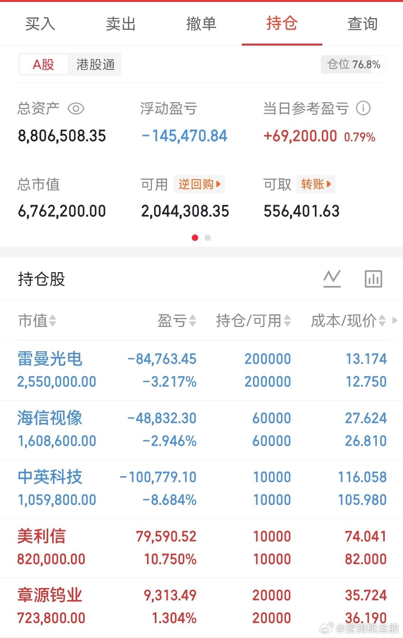The width and height of the screenshot is (403, 638).
Task: Tap the 仓位 76.8% badge
Action: (353, 65)
